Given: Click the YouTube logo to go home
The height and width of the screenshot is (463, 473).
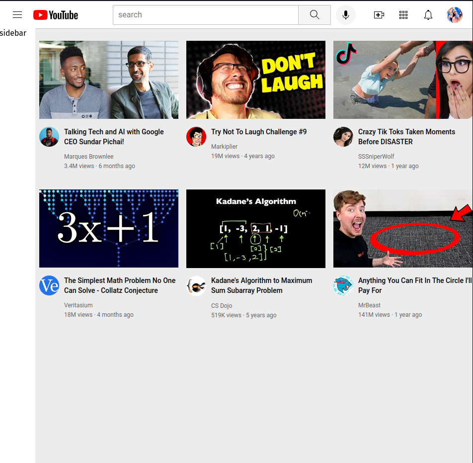Looking at the screenshot, I should [55, 15].
